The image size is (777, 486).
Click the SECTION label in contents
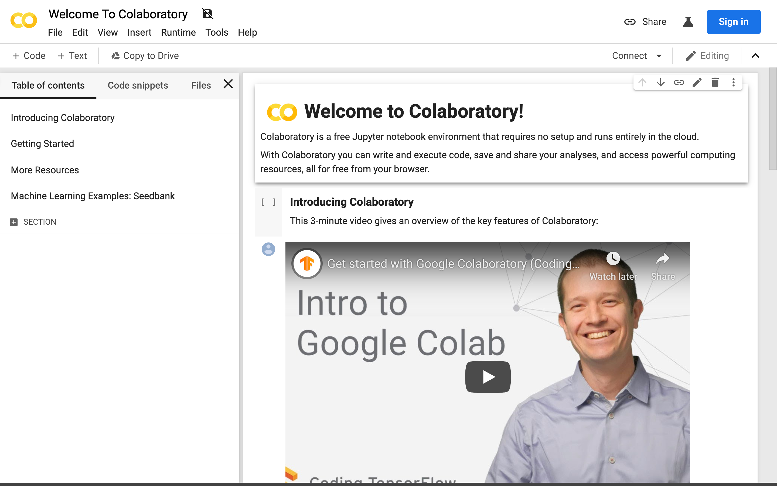tap(40, 222)
